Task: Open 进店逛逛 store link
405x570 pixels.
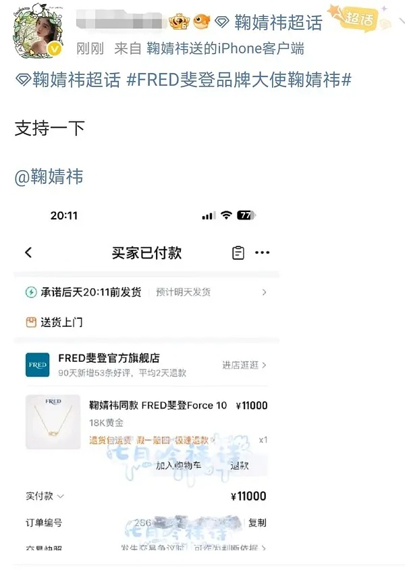Action: (x=244, y=365)
